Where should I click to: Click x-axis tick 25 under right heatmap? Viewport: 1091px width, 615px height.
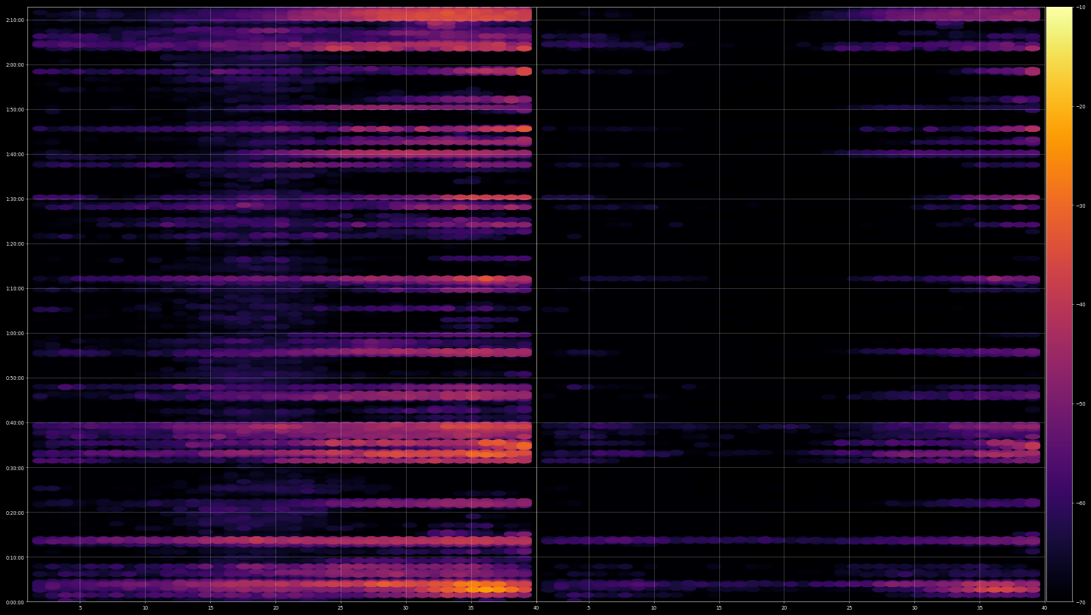click(x=849, y=608)
